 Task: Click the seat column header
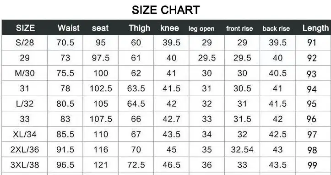tap(100, 28)
